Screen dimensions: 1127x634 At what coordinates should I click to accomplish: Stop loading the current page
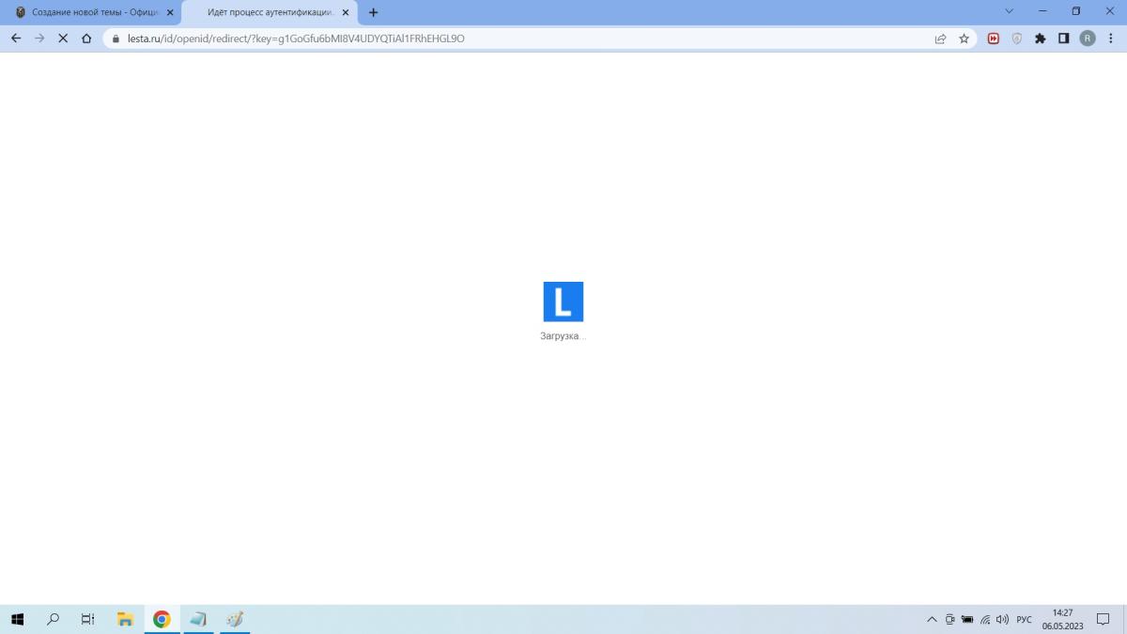click(x=63, y=39)
